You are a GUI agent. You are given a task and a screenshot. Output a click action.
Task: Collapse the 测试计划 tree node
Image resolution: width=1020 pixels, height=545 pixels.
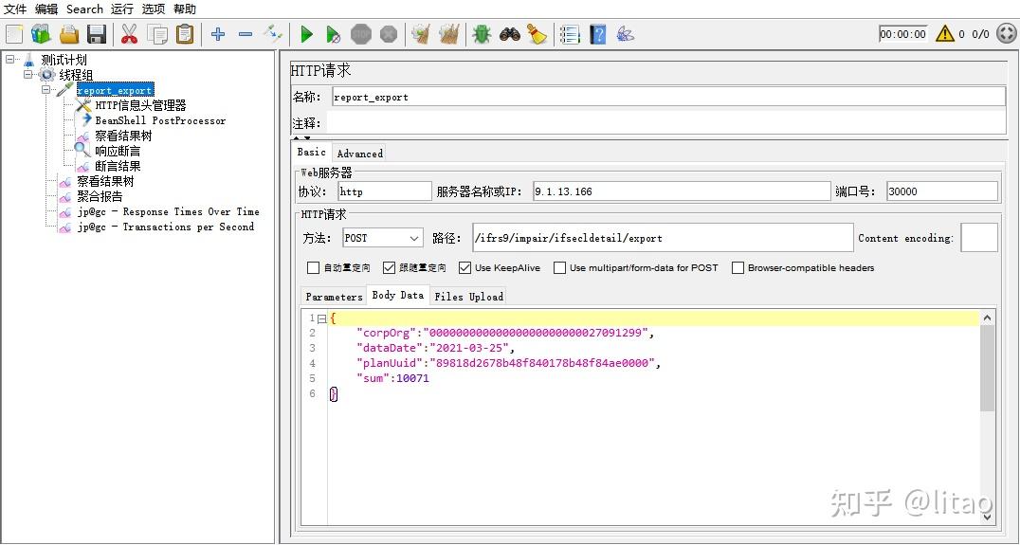coord(9,59)
